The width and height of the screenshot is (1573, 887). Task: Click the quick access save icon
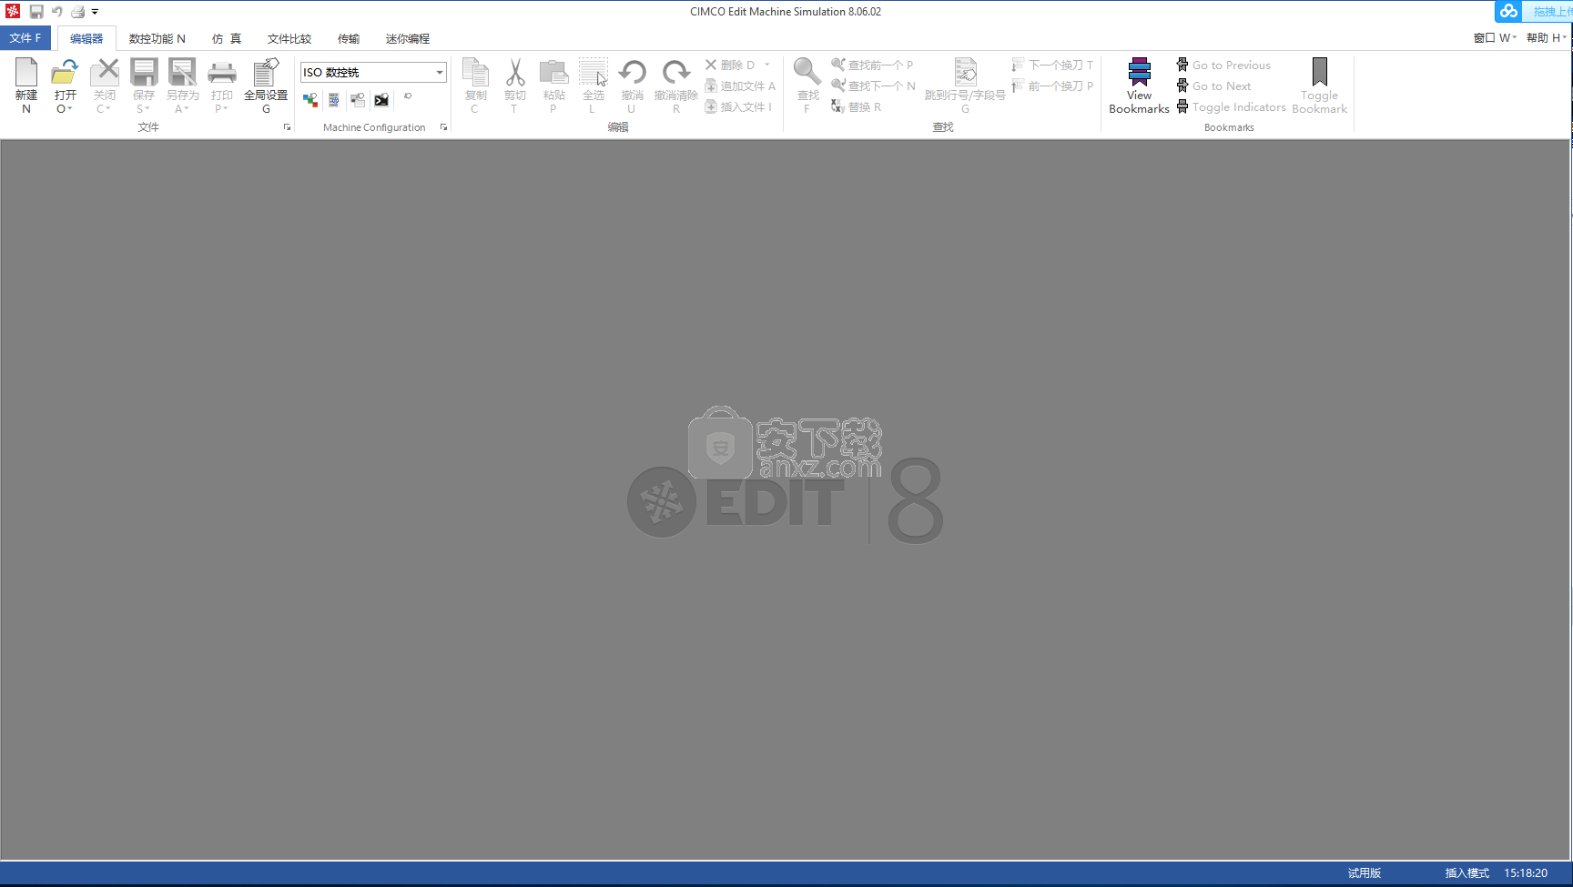click(36, 12)
